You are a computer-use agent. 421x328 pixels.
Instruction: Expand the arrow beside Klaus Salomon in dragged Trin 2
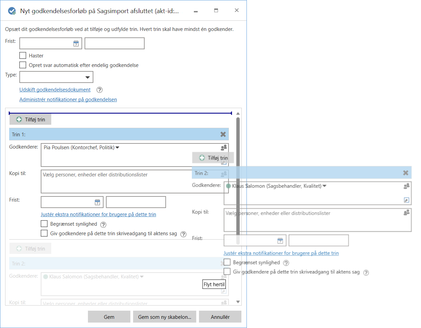(x=324, y=186)
